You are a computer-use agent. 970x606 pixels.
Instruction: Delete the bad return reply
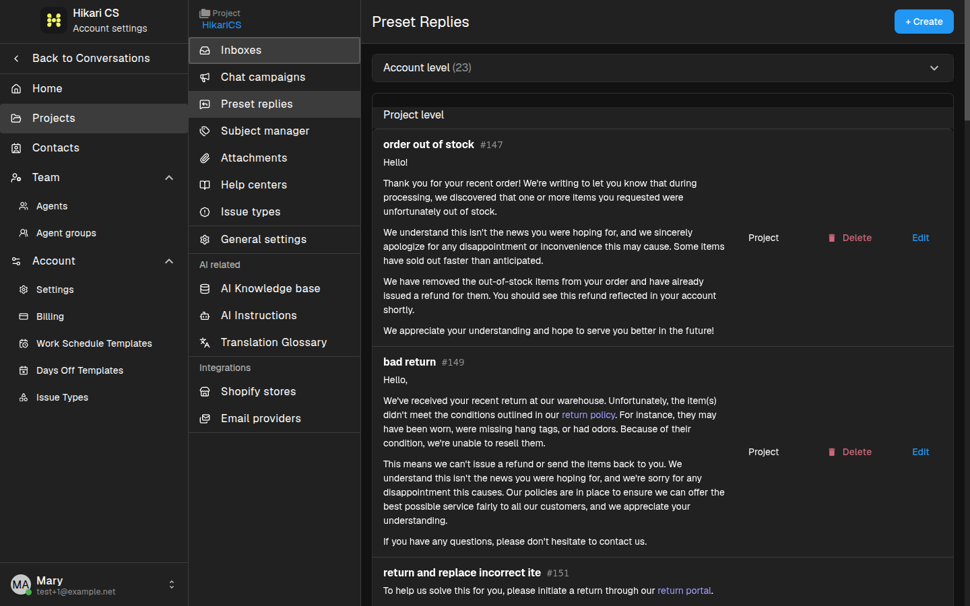pos(850,452)
